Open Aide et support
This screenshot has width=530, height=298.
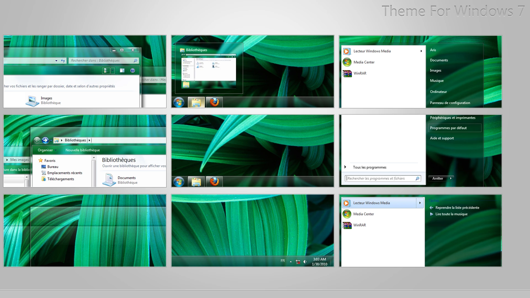[442, 138]
